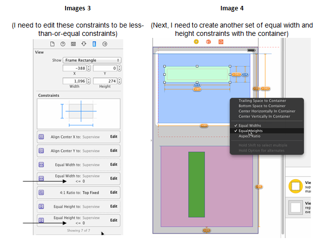Screen dimensions: 320x242
Task: Click the 4:1 Ratio constraint icon
Action: 41,192
